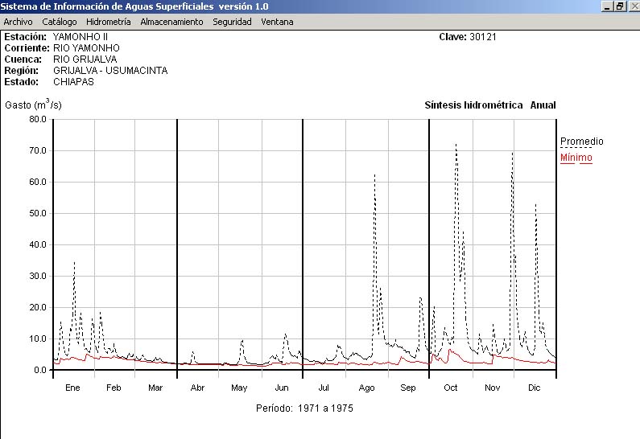The height and width of the screenshot is (439, 640).
Task: Minimize the child window
Action: [x=607, y=6]
